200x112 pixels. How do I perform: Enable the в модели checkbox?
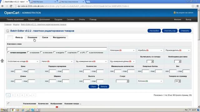pos(54,52)
